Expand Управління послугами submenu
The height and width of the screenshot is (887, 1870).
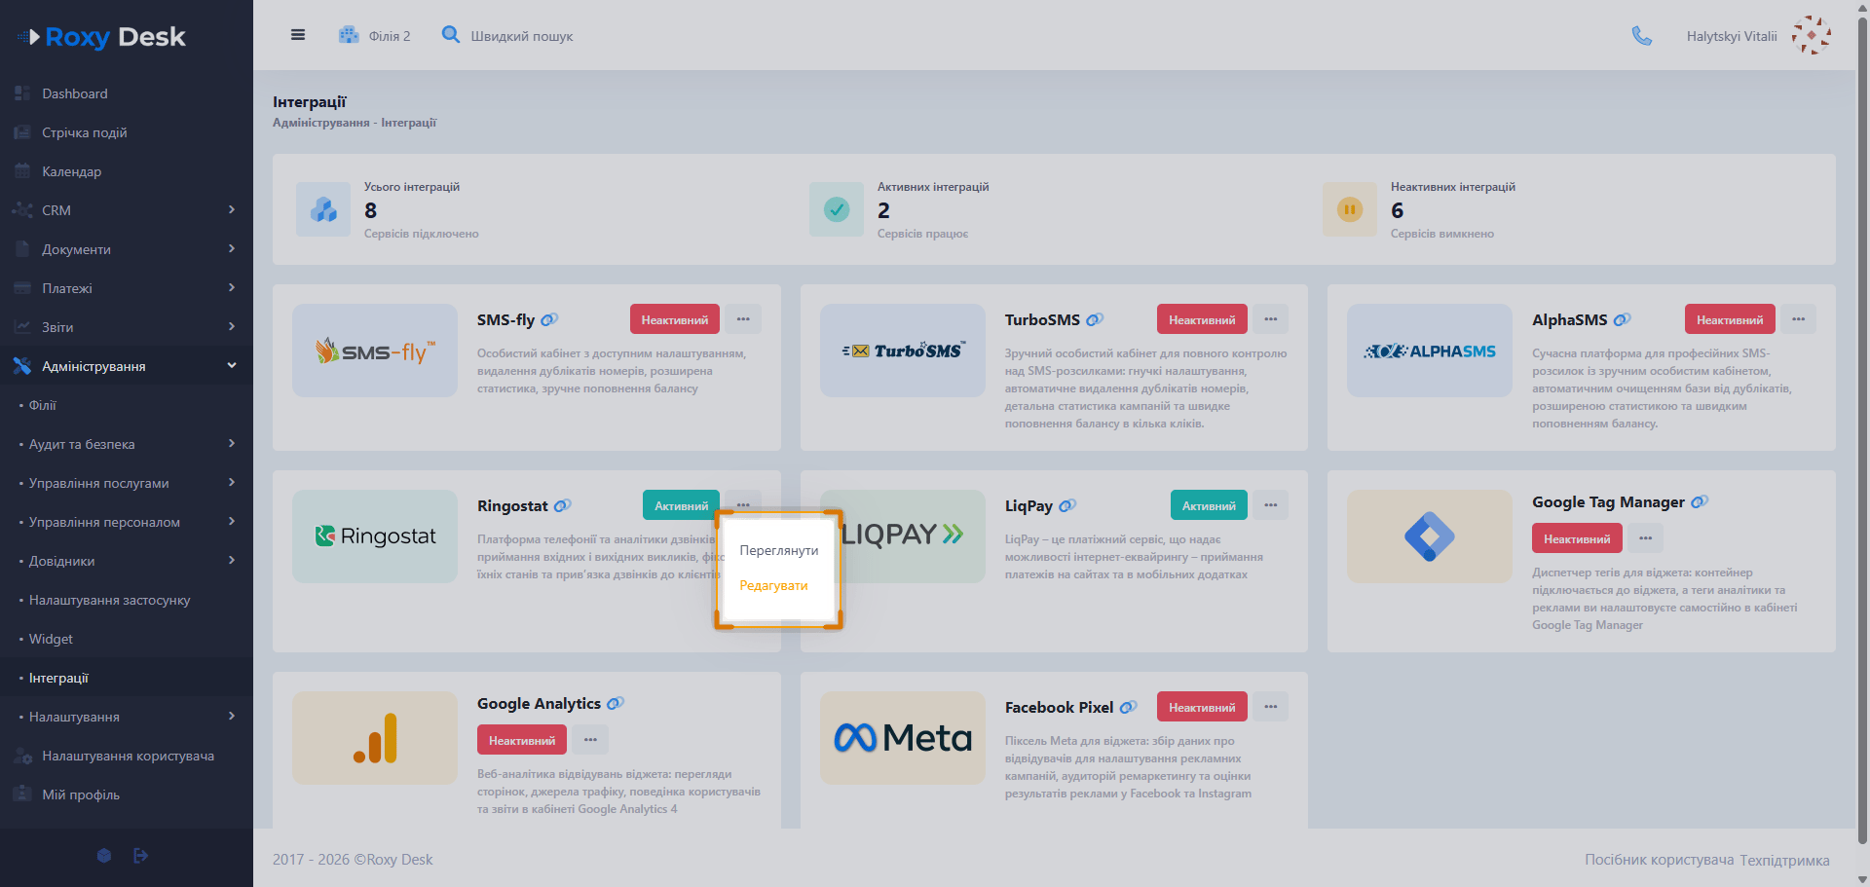click(127, 483)
